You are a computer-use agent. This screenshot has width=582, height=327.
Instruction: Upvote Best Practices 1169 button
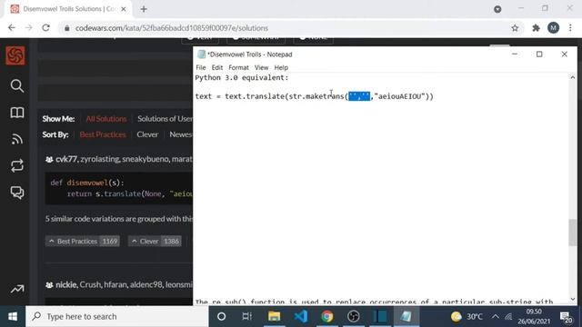(83, 241)
